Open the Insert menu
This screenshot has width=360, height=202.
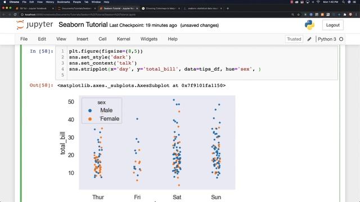[x=82, y=39]
